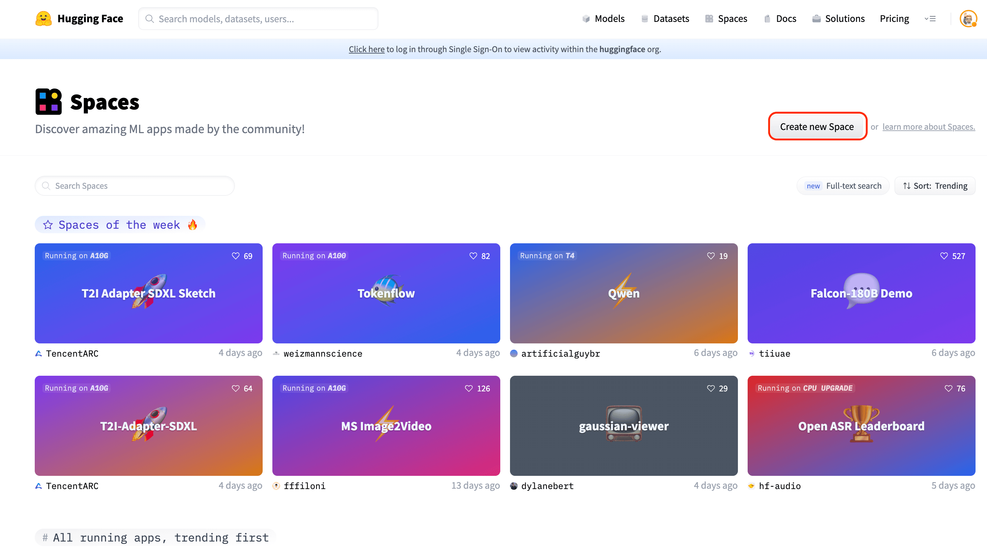
Task: Toggle the new Full-text search option
Action: (843, 186)
